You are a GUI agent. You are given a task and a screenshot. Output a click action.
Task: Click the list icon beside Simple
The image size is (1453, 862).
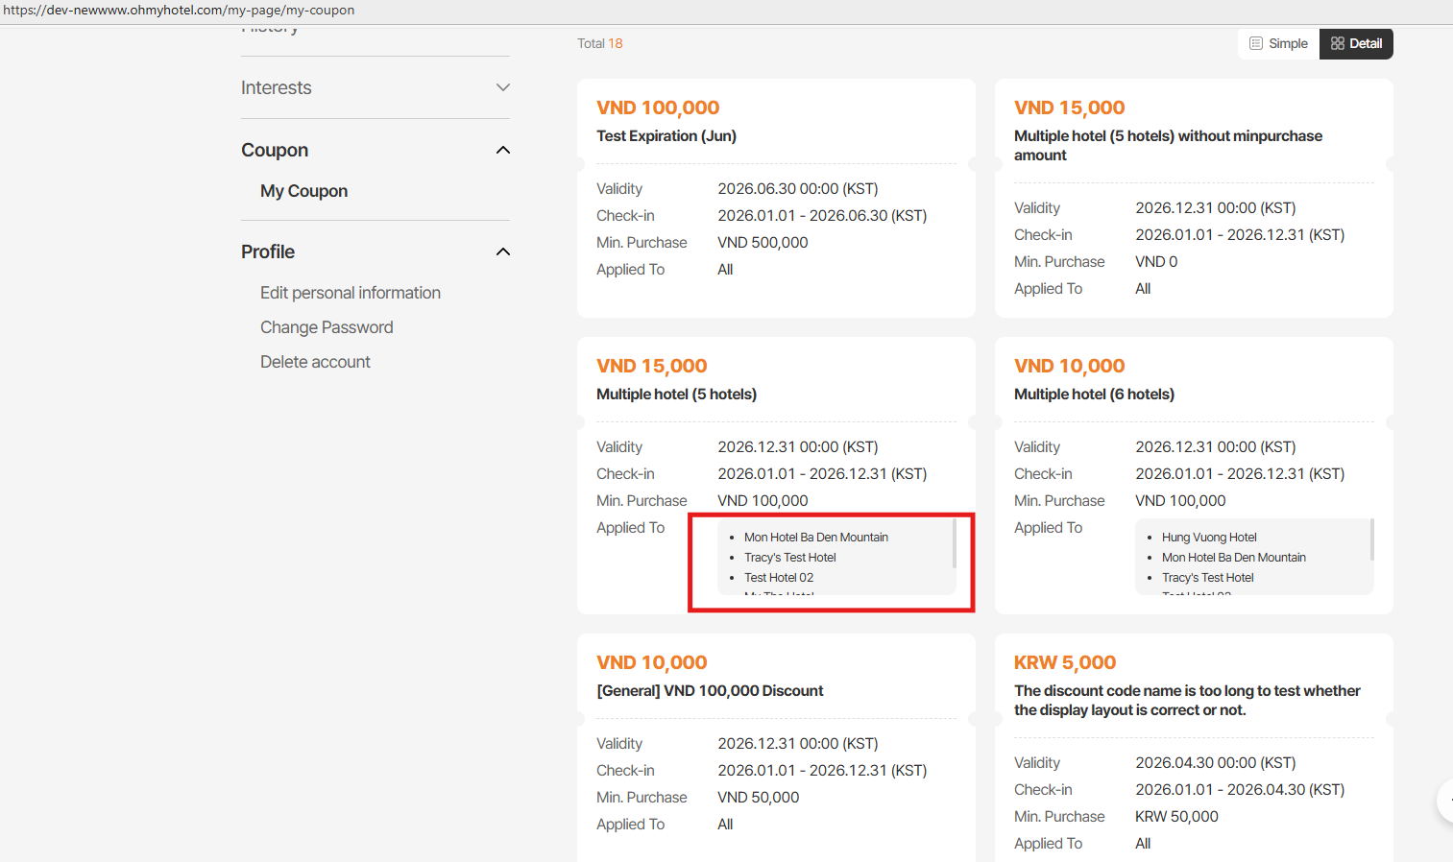point(1255,43)
